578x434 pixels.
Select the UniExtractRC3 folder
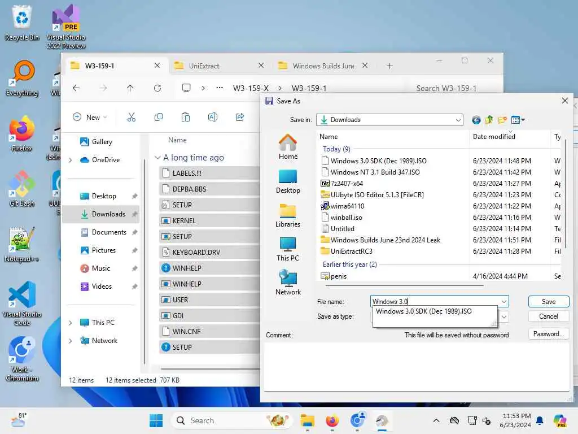click(x=351, y=251)
